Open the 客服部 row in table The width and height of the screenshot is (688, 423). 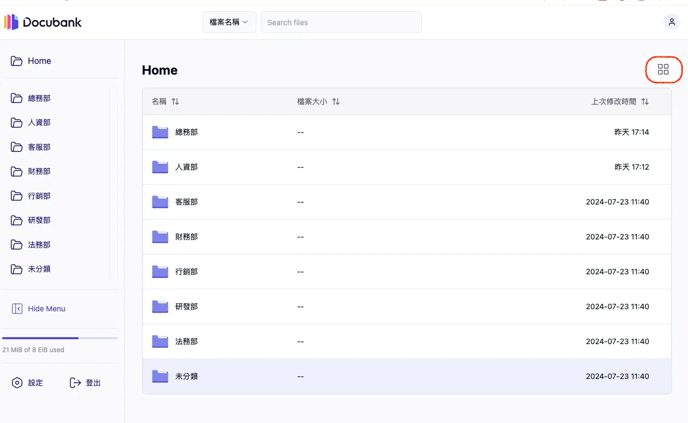pos(187,202)
